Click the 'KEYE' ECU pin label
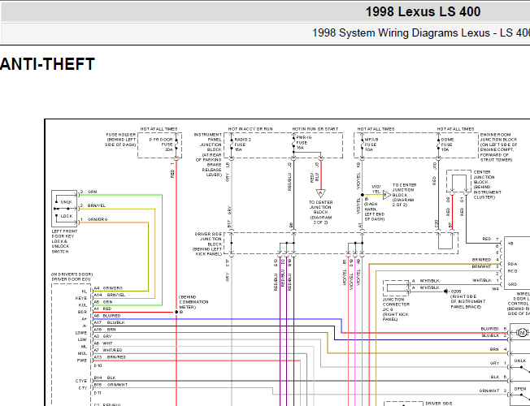 (x=81, y=298)
